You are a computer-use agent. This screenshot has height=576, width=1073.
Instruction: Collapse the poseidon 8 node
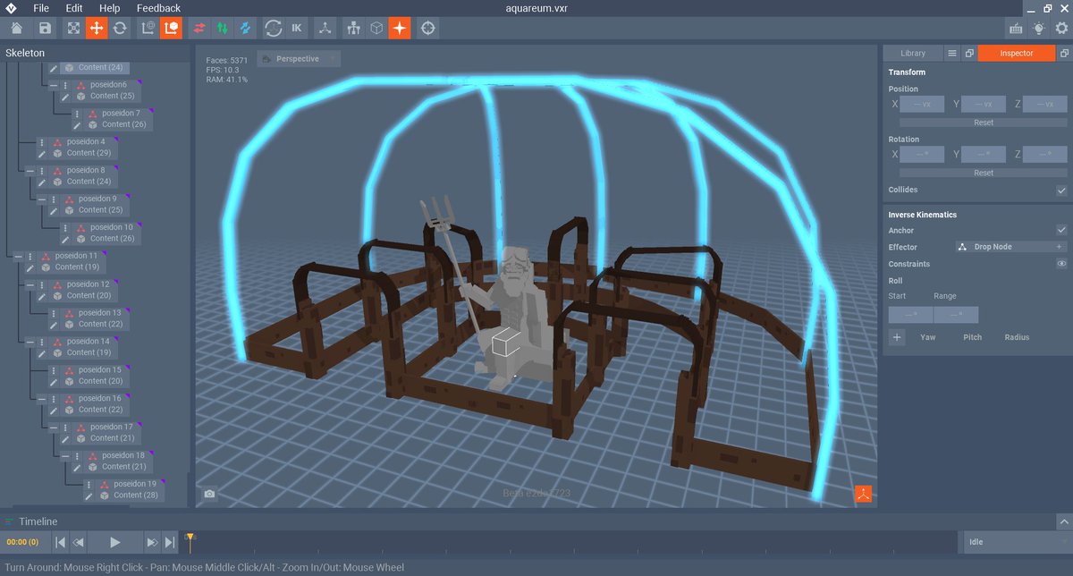pos(30,170)
